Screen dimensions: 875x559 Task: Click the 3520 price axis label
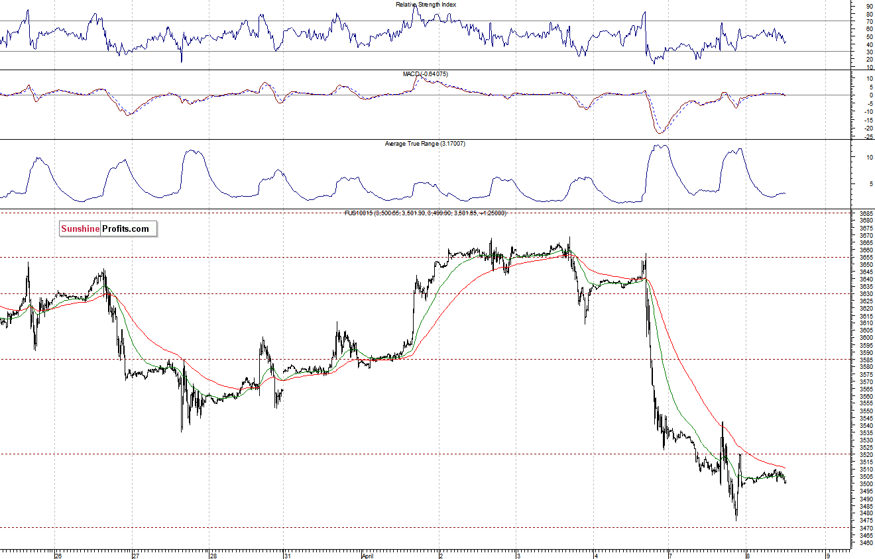865,454
